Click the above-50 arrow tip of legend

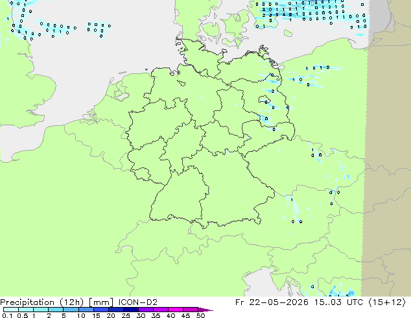[205, 310]
